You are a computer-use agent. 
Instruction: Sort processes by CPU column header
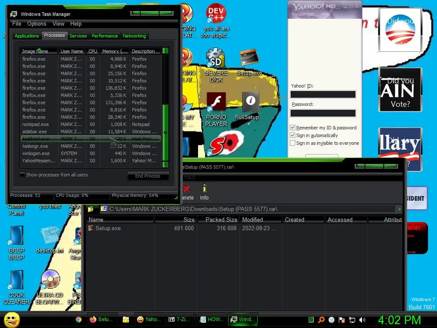point(93,51)
